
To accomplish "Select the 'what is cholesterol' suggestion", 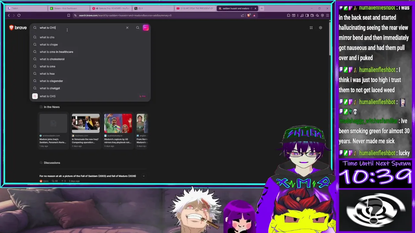I will 90,59.
